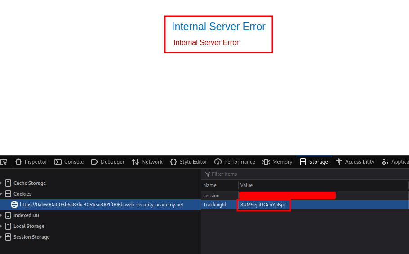Screen dimensions: 409x254
Task: Expand the Session Storage tree node
Action: [x=1, y=237]
